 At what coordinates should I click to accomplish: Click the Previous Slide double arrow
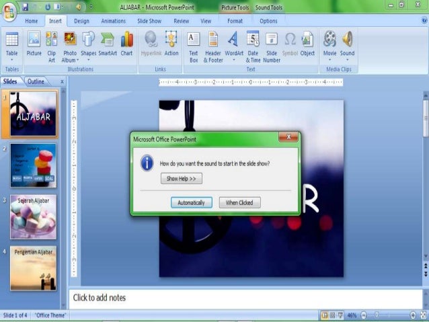point(426,266)
